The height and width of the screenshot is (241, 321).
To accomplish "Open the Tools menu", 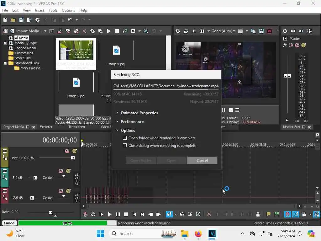I will [x=53, y=10].
